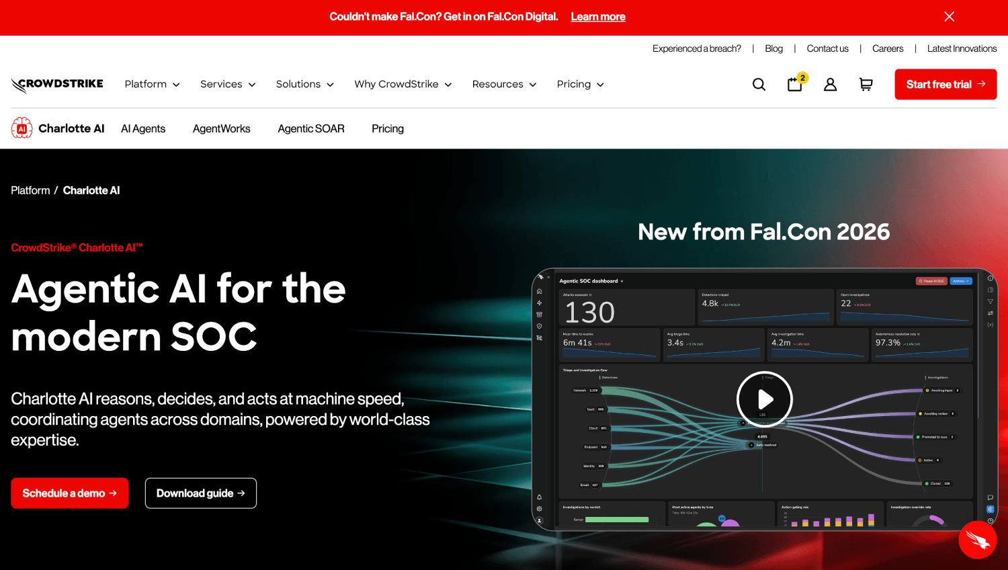1008x570 pixels.
Task: Click the Charlotte AI brain logo icon
Action: tap(22, 128)
